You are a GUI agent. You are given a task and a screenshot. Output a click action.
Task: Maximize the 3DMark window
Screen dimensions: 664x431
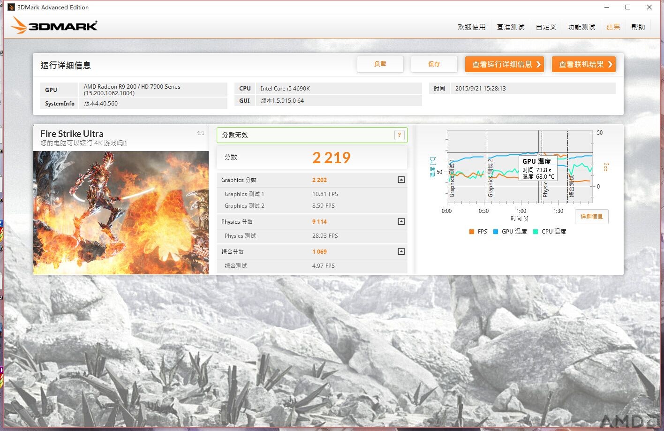click(x=628, y=7)
